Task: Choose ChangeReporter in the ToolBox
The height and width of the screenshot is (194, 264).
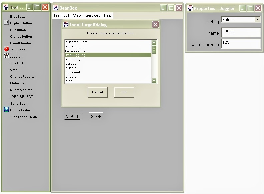Action: click(23, 77)
